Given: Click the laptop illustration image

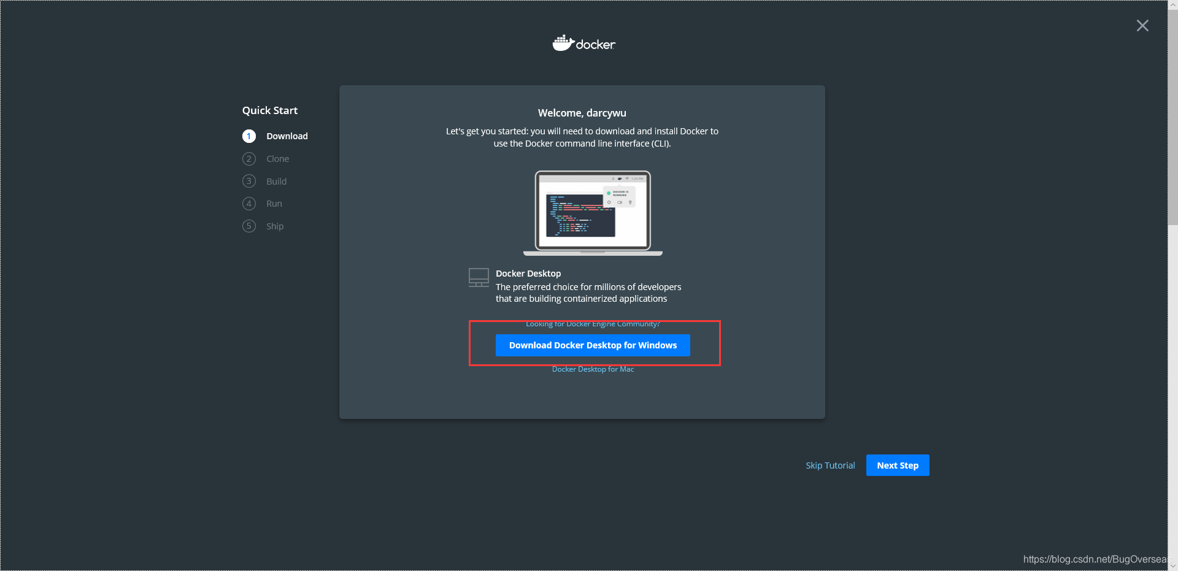Looking at the screenshot, I should coord(593,213).
